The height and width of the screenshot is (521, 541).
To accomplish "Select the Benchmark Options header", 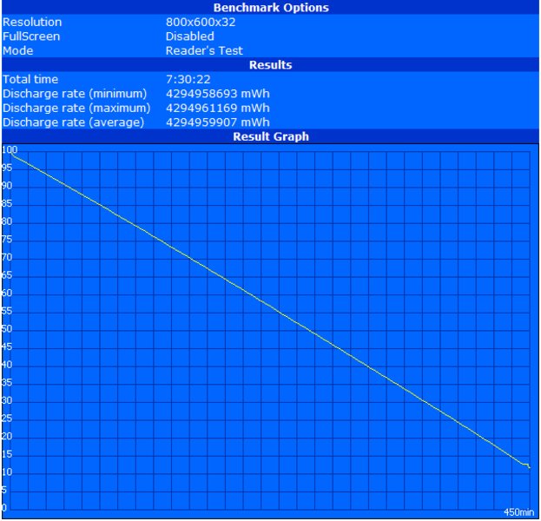I will pos(271,8).
